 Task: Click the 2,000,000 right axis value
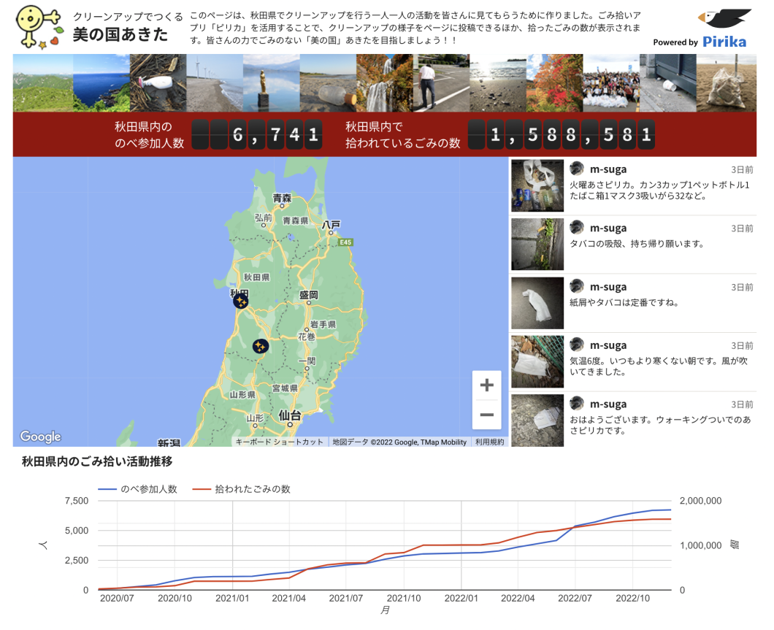tap(700, 501)
